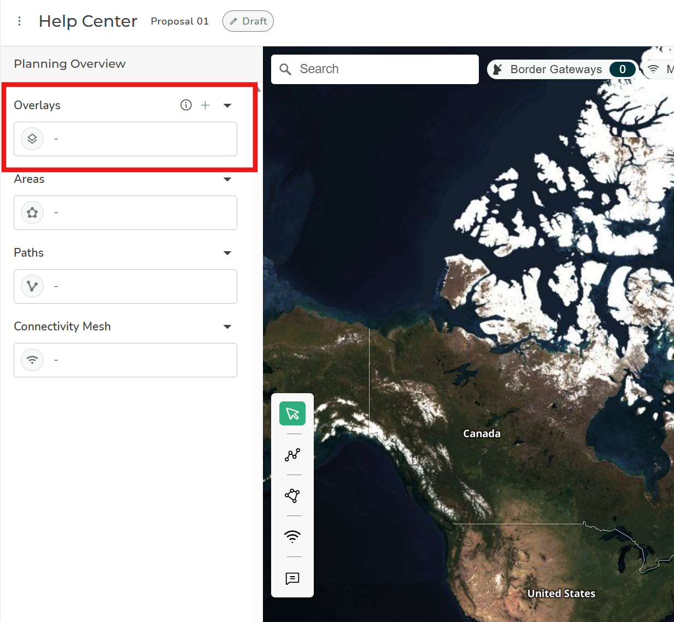
Task: Collapse the Connectivity Mesh section
Action: 227,327
